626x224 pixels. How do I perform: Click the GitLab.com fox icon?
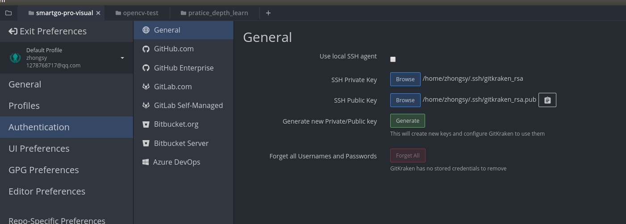(x=146, y=87)
